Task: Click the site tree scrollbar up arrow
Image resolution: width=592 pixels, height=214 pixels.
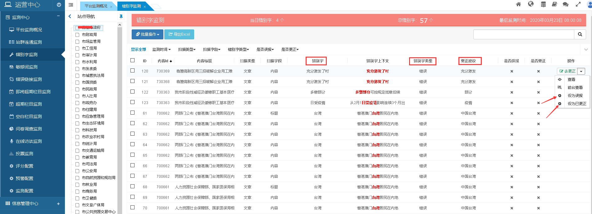Action: (x=120, y=25)
